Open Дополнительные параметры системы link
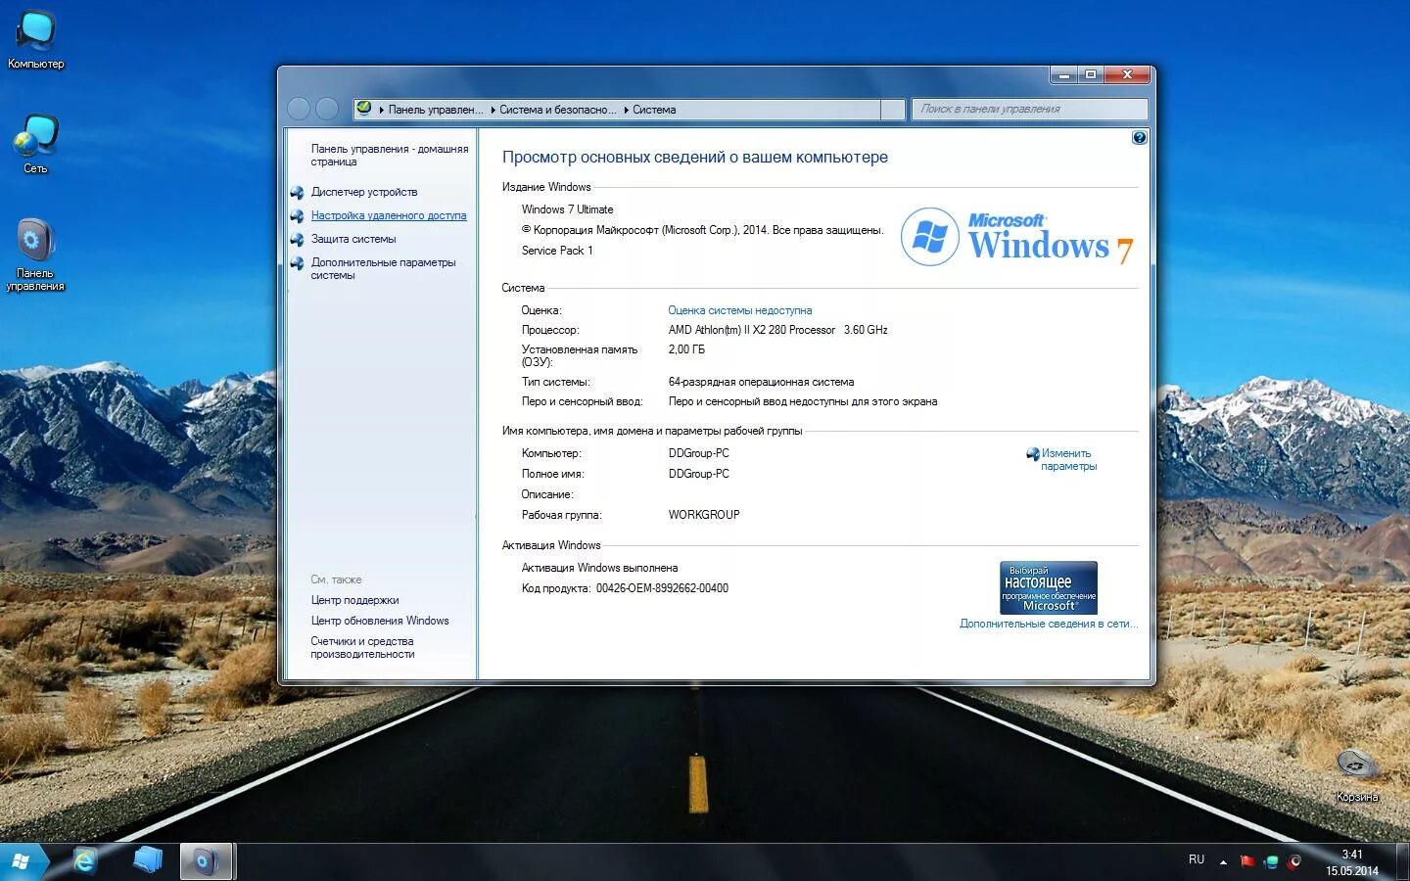Viewport: 1410px width, 881px height. (383, 268)
